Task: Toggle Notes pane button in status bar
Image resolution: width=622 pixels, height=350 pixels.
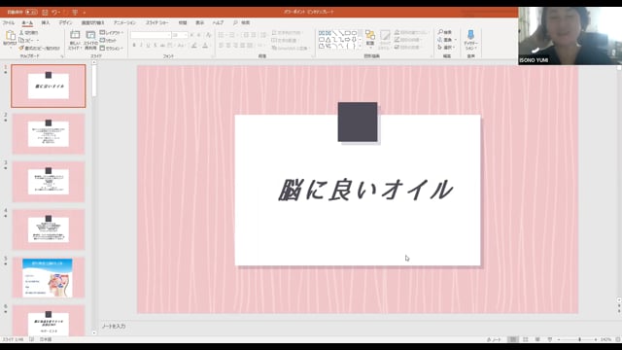Action: [494, 339]
